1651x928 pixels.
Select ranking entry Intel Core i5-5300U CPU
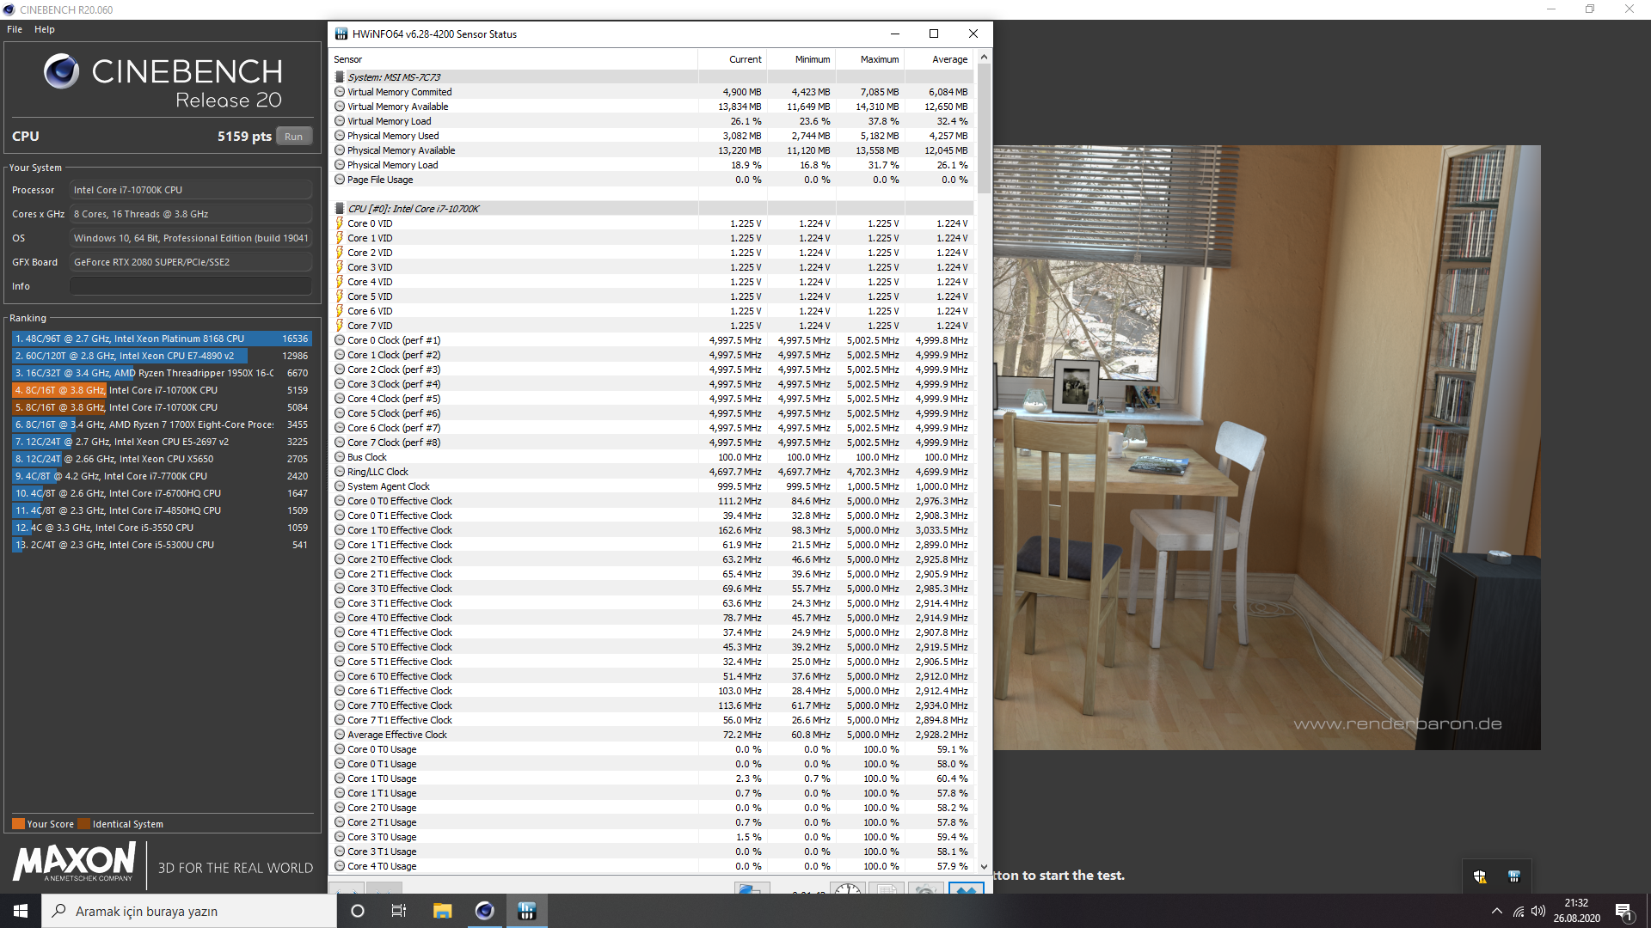(161, 545)
